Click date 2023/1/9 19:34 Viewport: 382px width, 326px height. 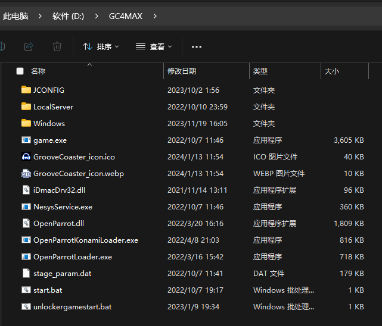(193, 307)
